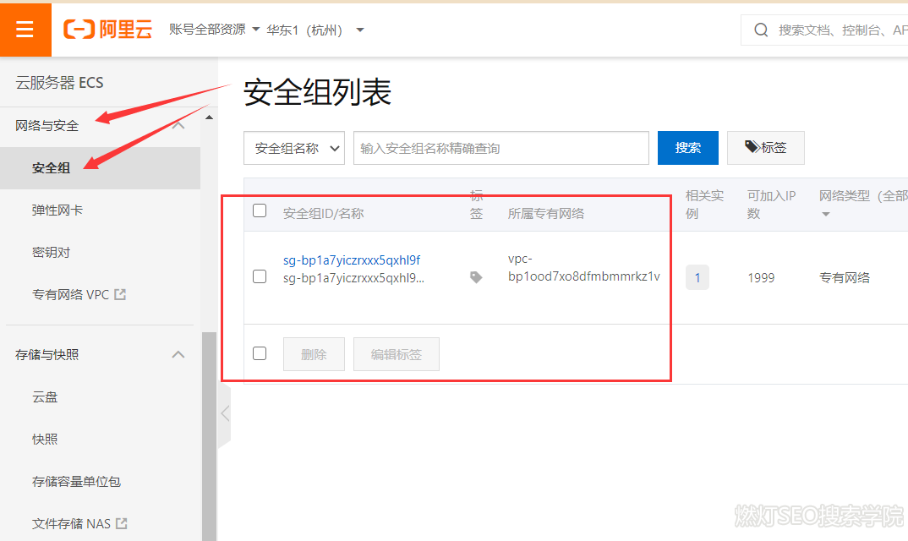Collapse the sidebar with the left arrow handle

click(x=225, y=413)
